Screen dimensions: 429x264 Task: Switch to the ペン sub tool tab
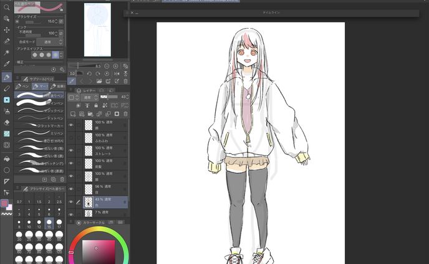pos(22,87)
